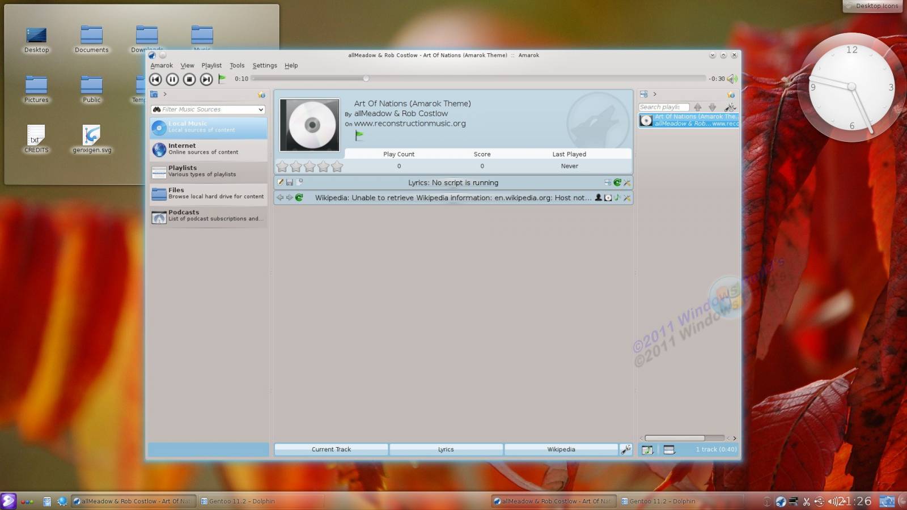
Task: Open the Help menu
Action: coord(291,66)
